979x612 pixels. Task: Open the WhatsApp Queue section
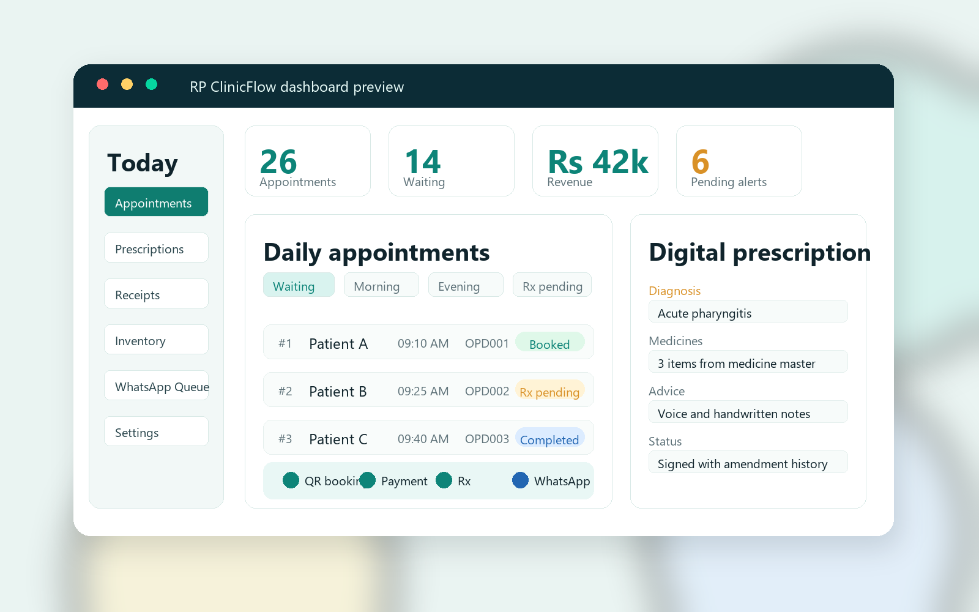(156, 386)
